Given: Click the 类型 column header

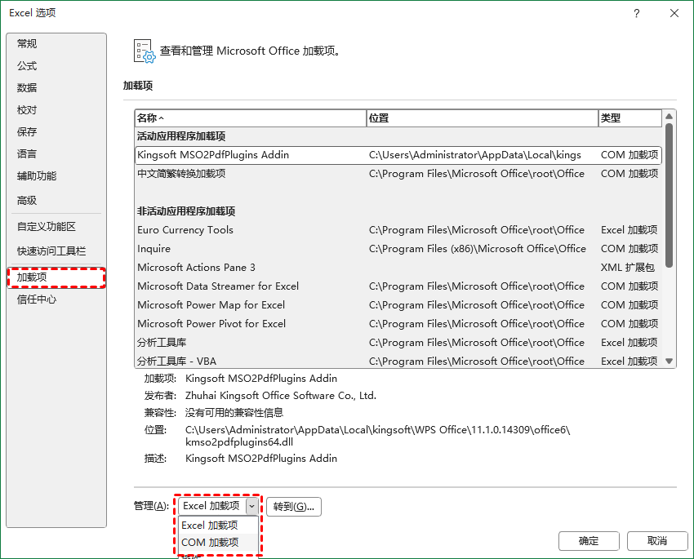Looking at the screenshot, I should [x=630, y=118].
